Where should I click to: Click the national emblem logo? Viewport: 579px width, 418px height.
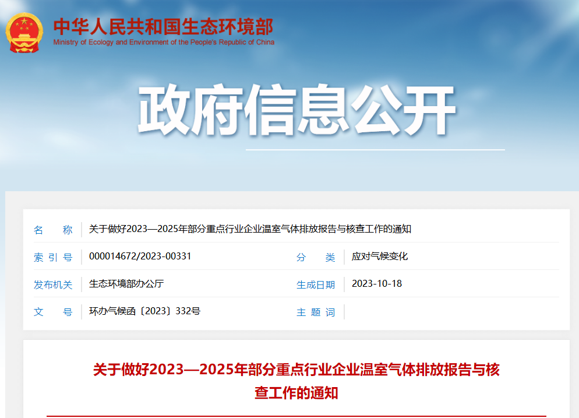point(24,33)
